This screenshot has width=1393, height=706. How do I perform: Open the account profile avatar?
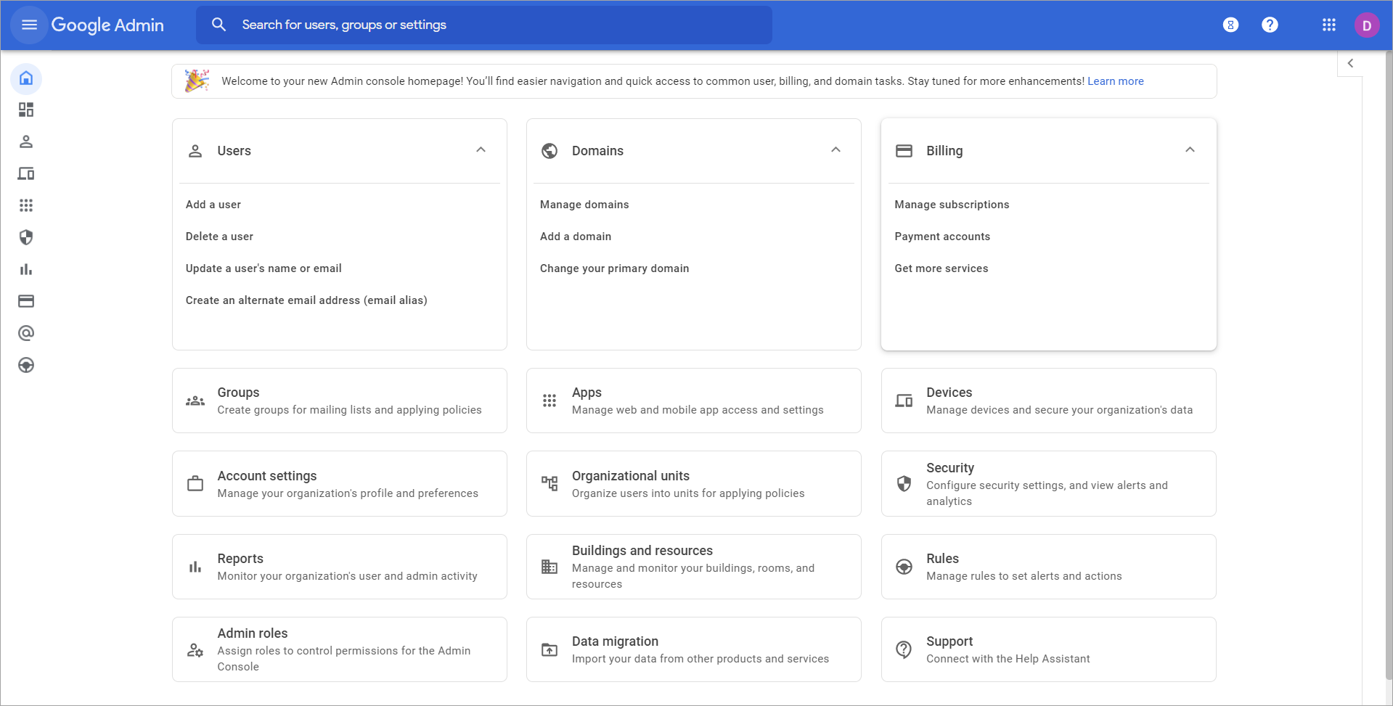tap(1366, 25)
